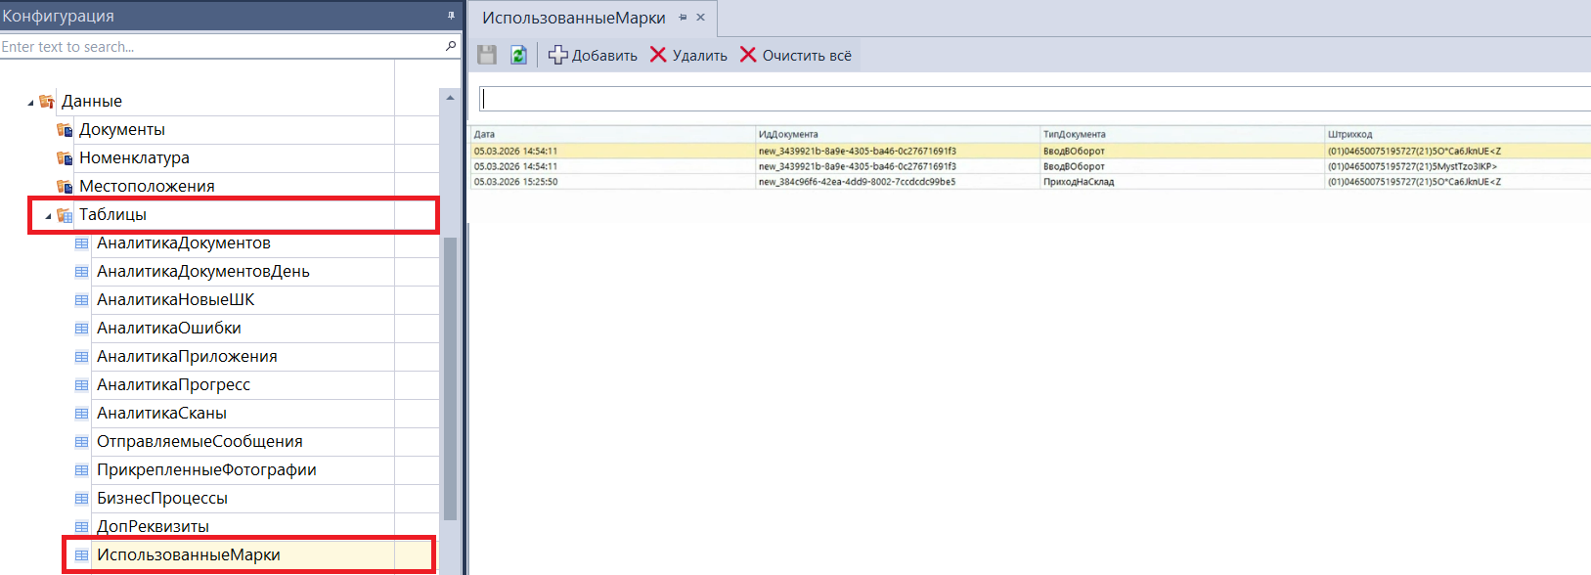Screen dimensions: 1591x575
Task: Click the ИдДокумента column header
Action: tap(897, 134)
